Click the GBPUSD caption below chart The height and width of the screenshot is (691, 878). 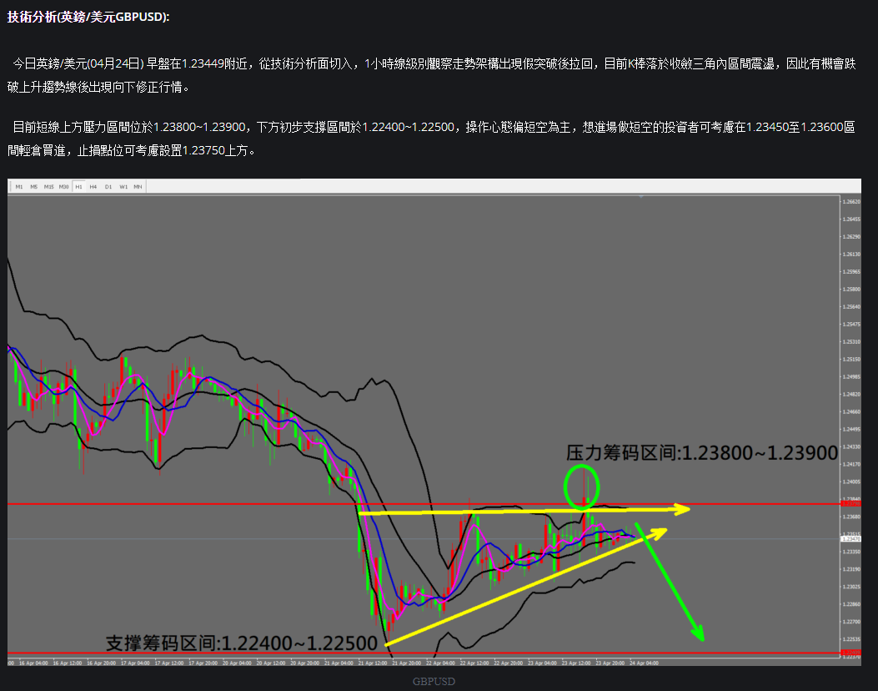(x=434, y=682)
